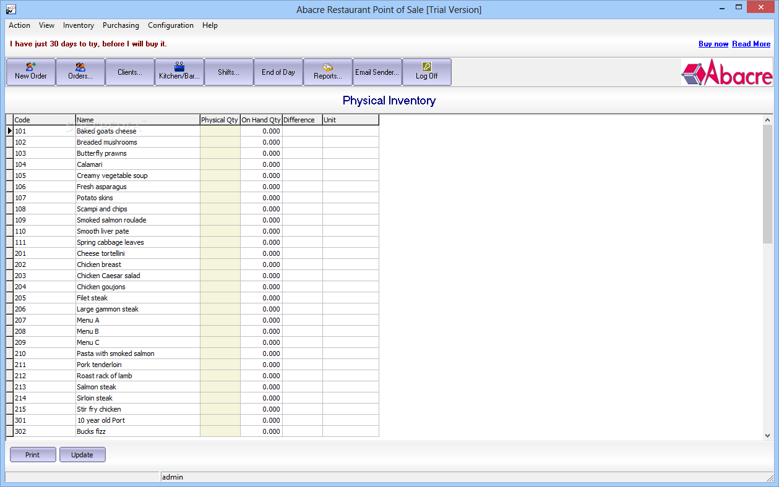Select the 'Chicken Caesar salad' cell

tap(138, 276)
